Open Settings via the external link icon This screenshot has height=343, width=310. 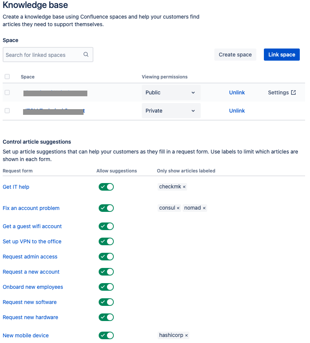(293, 92)
